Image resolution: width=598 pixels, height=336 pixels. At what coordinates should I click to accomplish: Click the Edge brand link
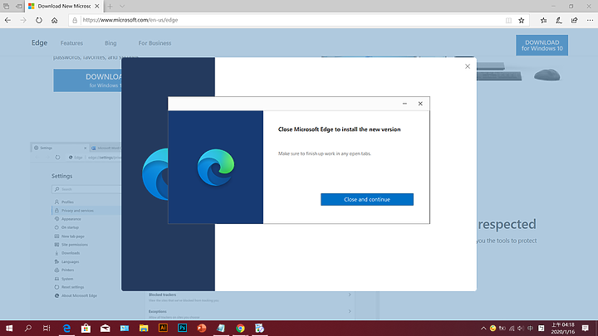39,42
